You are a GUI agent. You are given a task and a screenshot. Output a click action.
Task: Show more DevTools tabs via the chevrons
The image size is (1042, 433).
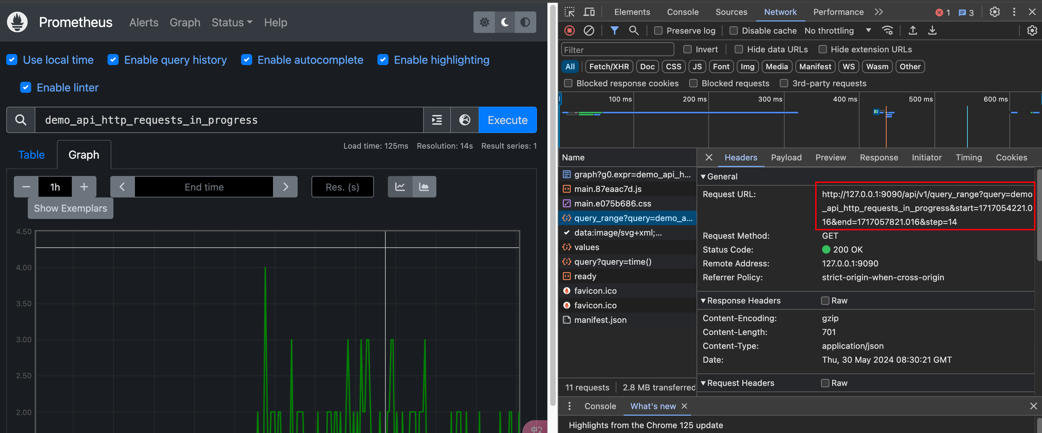(x=879, y=12)
